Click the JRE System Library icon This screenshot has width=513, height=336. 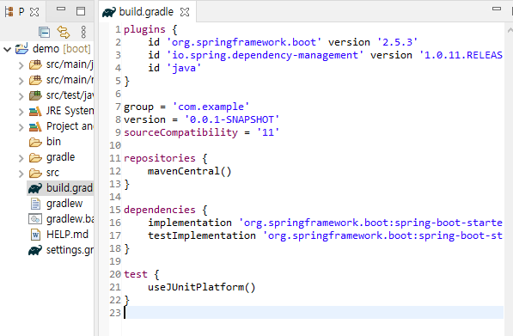click(x=35, y=111)
